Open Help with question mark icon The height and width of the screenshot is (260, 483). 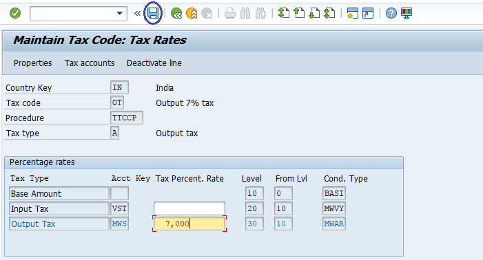[391, 13]
